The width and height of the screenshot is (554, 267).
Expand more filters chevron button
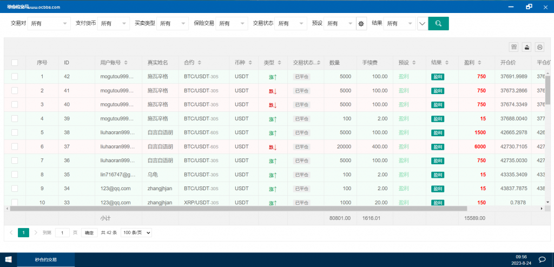tap(422, 24)
